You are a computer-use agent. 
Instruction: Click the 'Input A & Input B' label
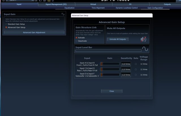coord(87,63)
